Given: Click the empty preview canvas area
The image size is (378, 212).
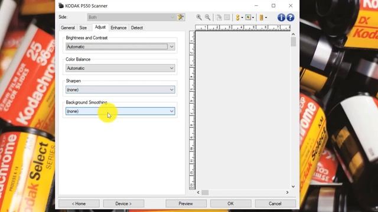Looking at the screenshot, I should (x=243, y=110).
